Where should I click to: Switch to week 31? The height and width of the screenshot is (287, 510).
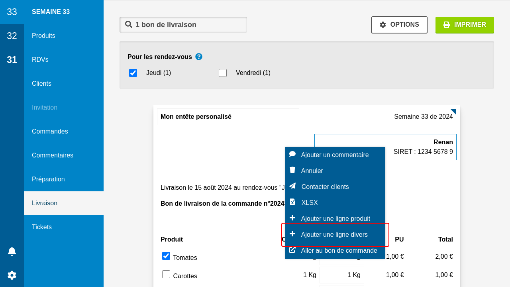(x=12, y=60)
